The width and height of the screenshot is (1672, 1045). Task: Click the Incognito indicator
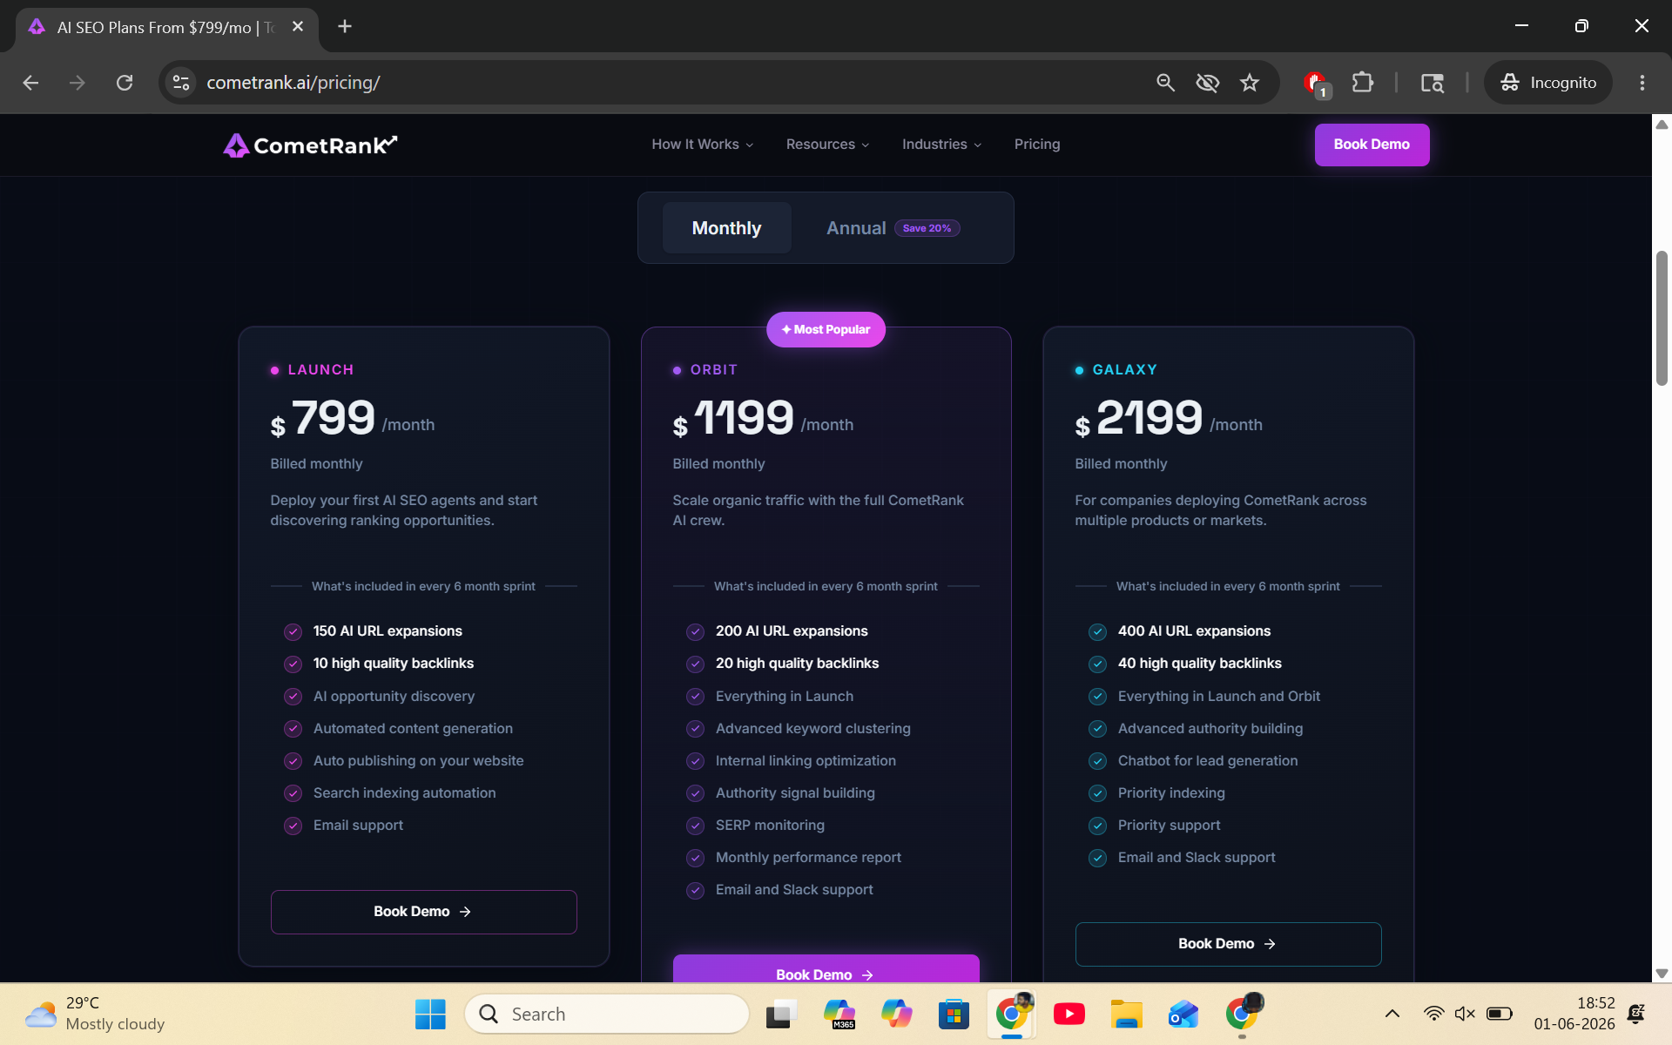[1547, 83]
